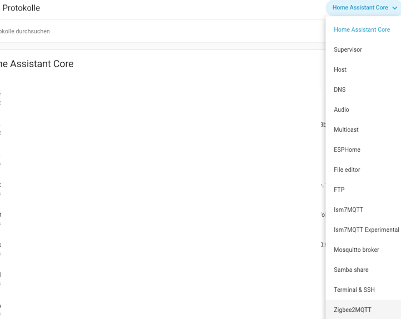This screenshot has height=319, width=401.
Task: Select ESPHome add-on logs
Action: pos(347,149)
